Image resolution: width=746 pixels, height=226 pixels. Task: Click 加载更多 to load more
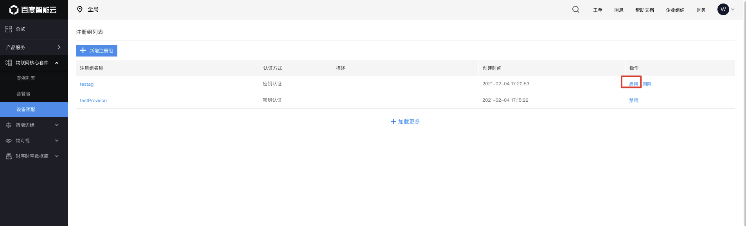(405, 122)
